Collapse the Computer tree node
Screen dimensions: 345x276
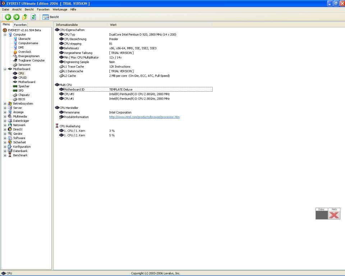point(5,34)
